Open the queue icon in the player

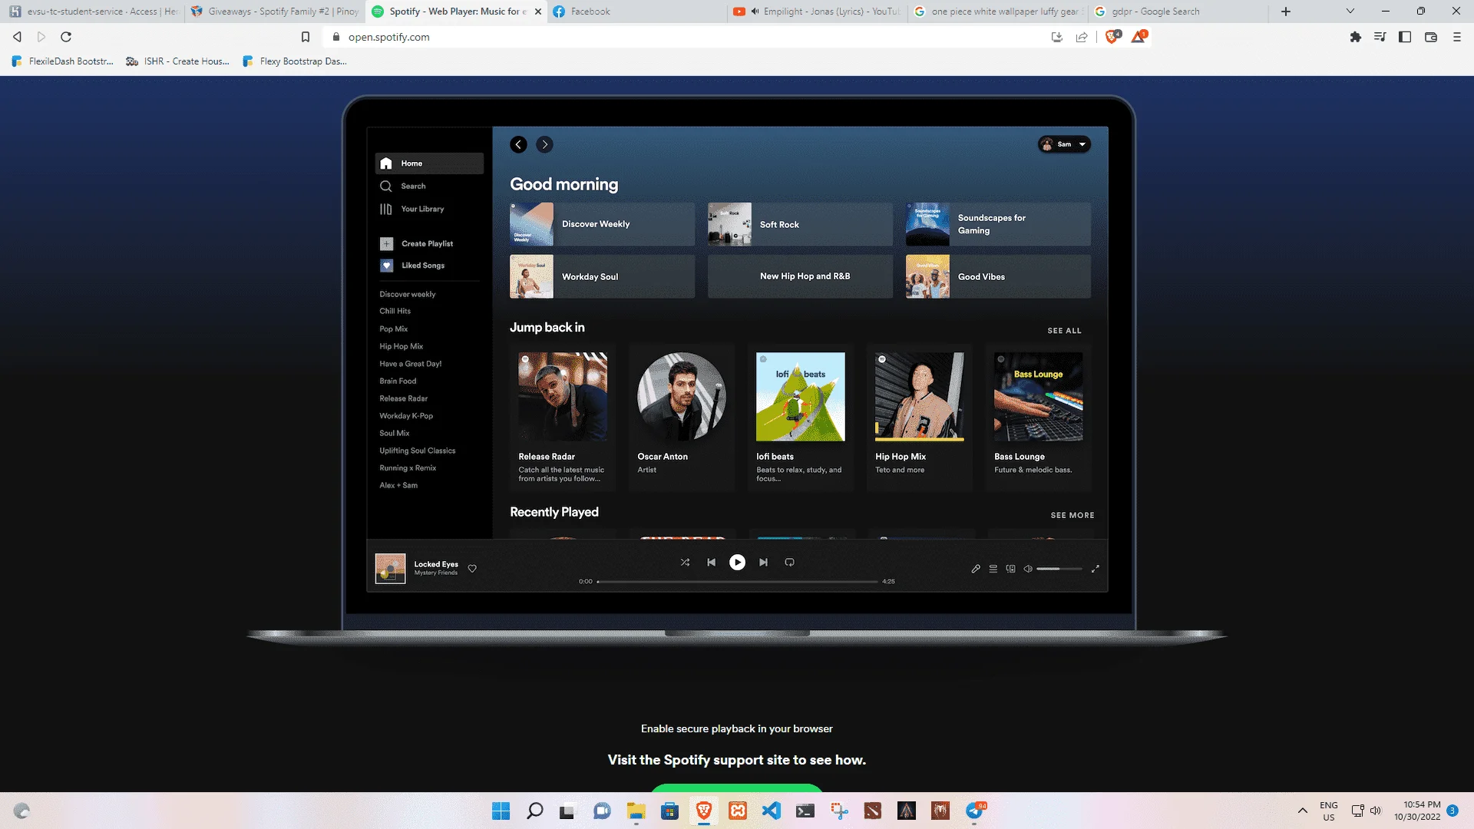993,569
